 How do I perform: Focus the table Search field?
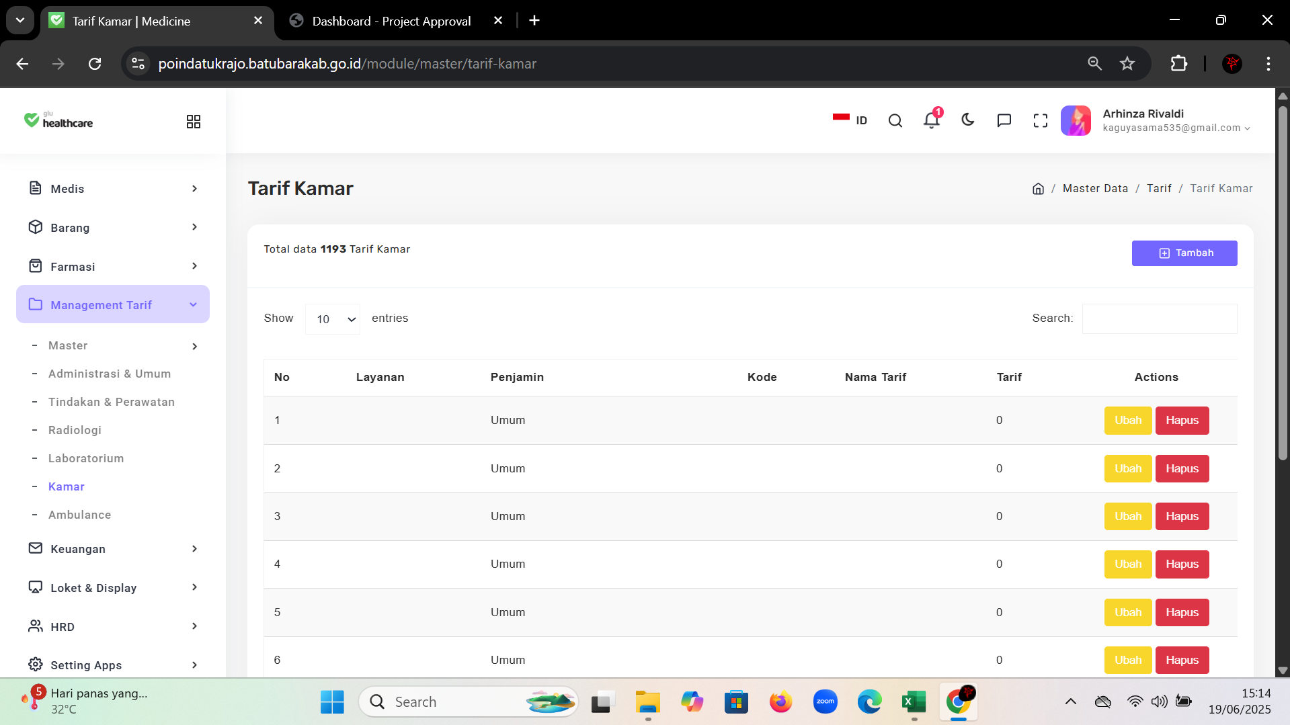[1160, 318]
